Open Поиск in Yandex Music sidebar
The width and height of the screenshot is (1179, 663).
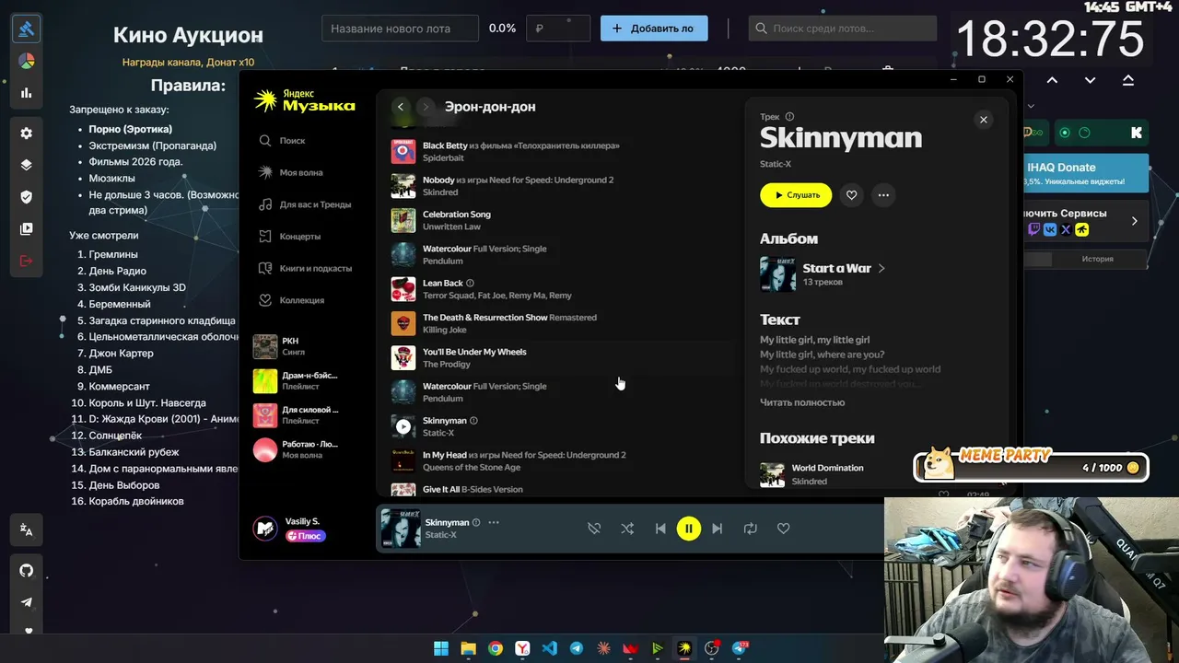(283, 141)
